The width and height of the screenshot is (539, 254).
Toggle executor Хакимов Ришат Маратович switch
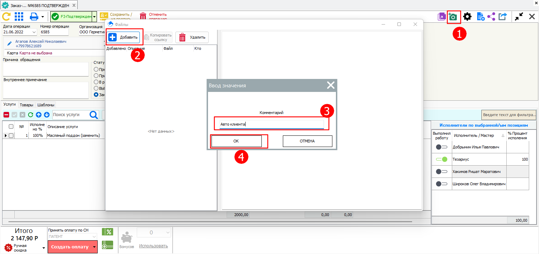[441, 172]
